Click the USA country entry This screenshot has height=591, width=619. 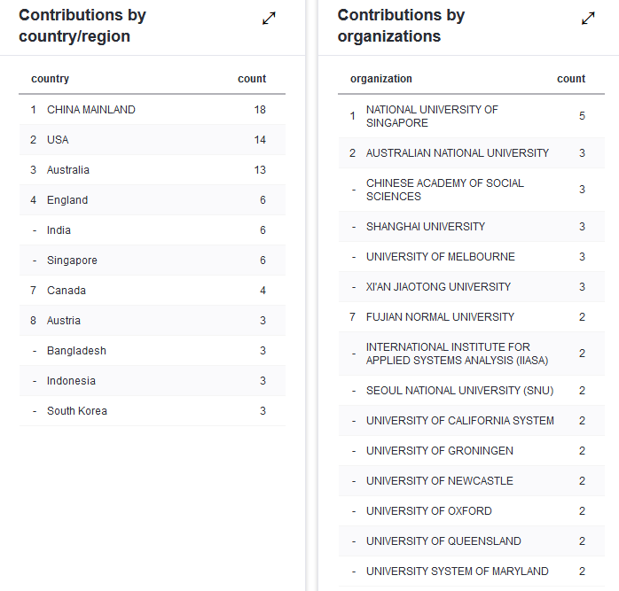coord(58,140)
